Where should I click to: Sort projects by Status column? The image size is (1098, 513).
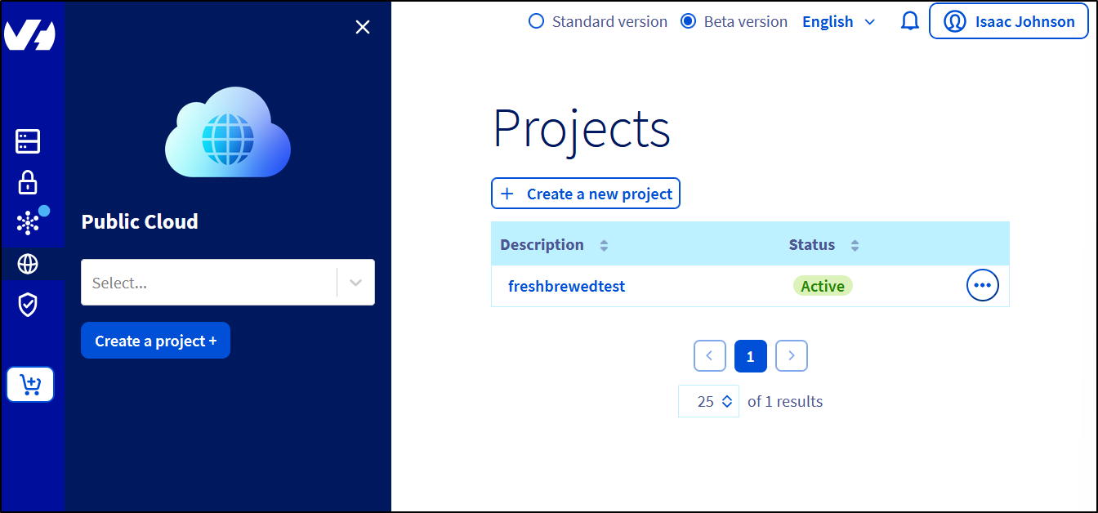point(855,245)
